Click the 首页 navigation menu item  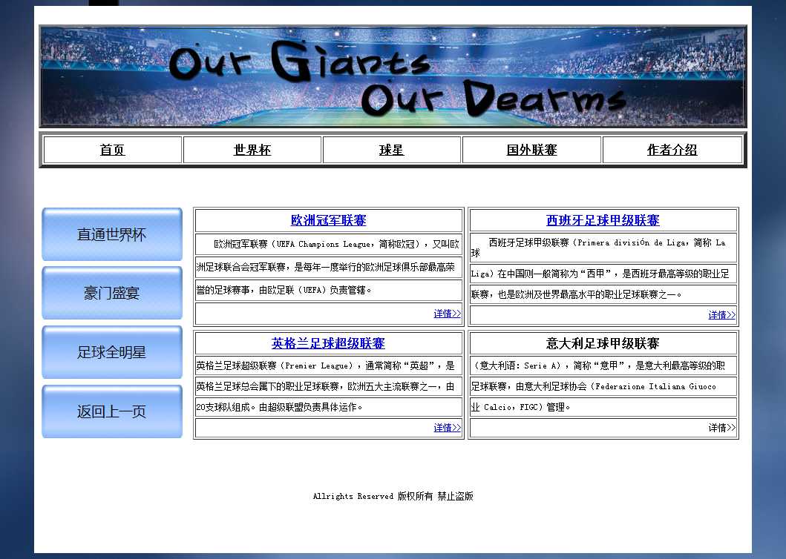point(113,150)
